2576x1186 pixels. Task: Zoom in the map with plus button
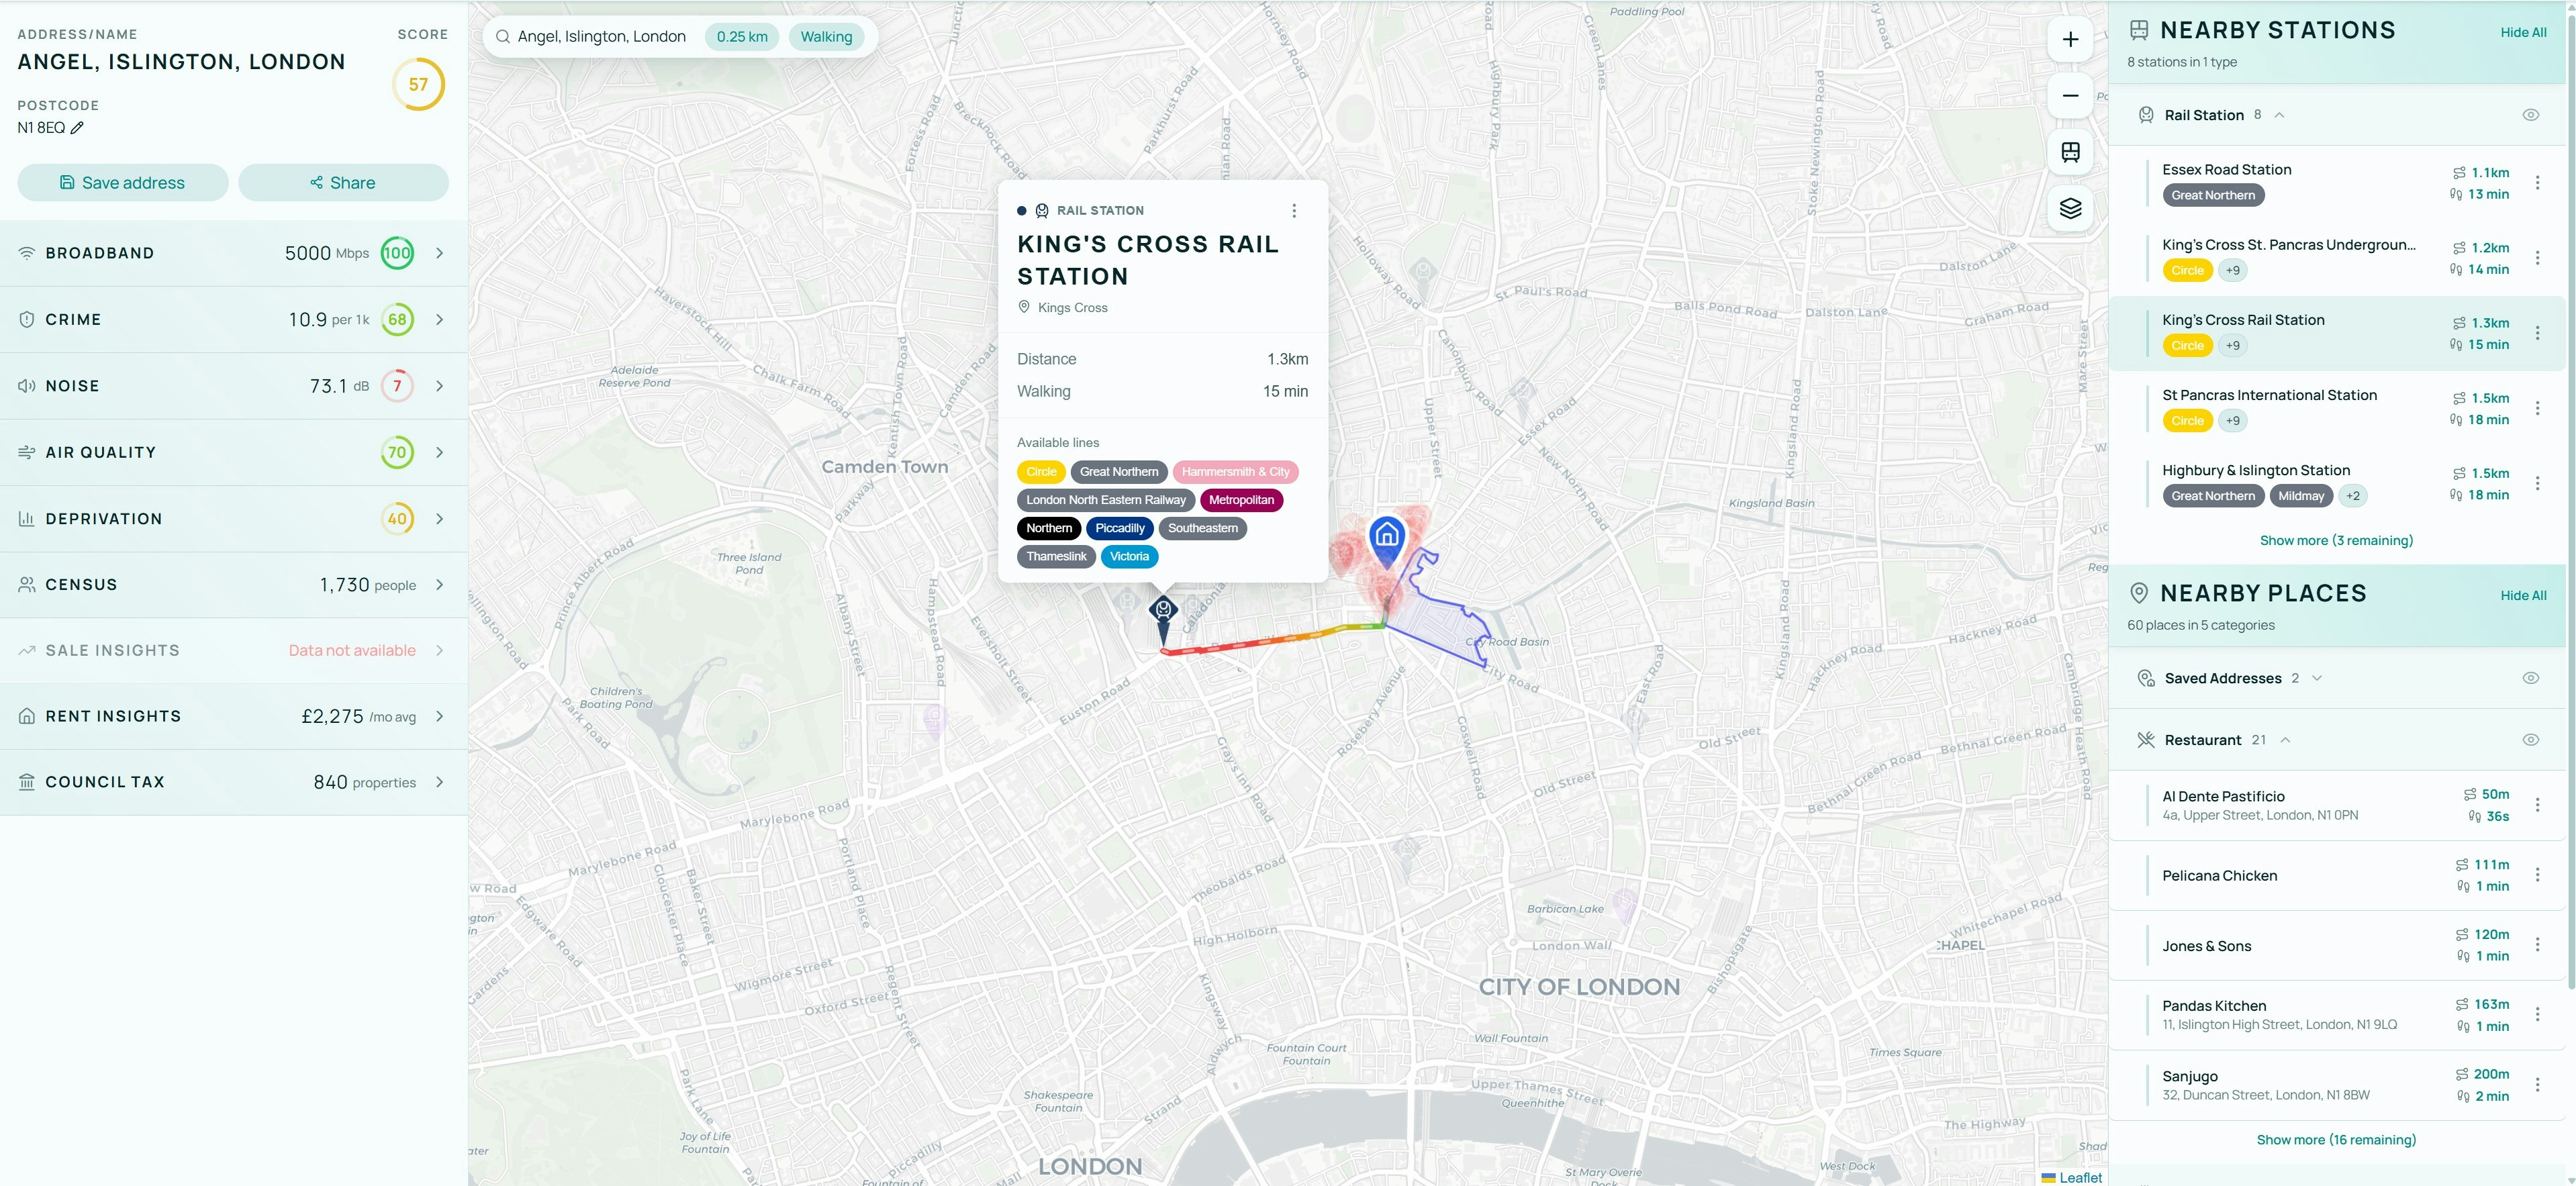pos(2070,40)
